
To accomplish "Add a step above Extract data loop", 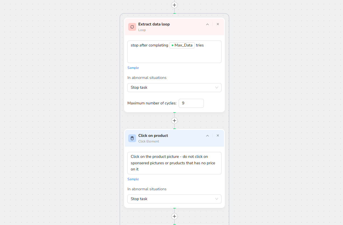I will point(174,5).
